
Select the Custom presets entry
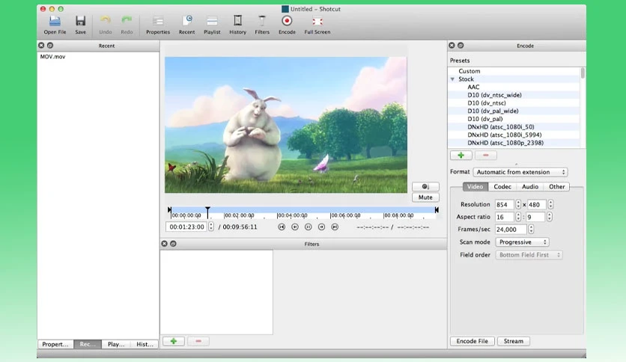click(x=469, y=71)
